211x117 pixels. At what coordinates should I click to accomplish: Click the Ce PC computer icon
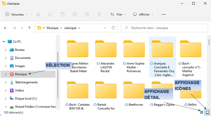point(10,42)
